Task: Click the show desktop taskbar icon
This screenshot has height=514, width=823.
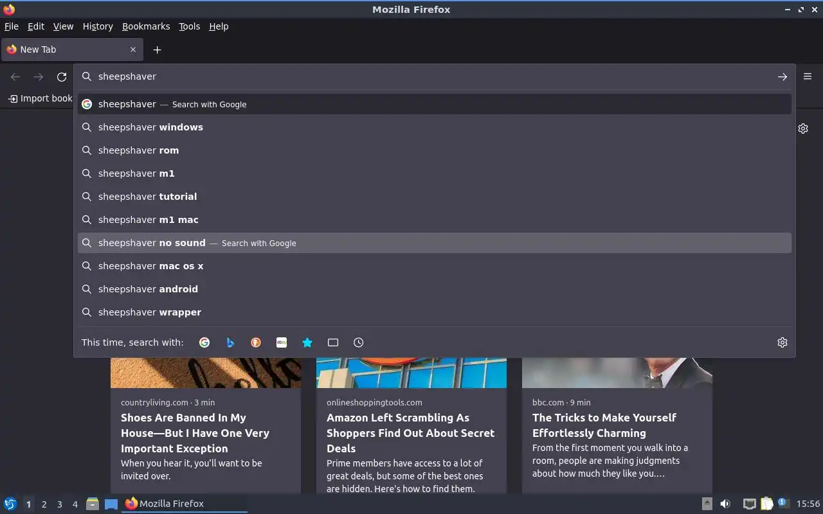Action: click(111, 504)
